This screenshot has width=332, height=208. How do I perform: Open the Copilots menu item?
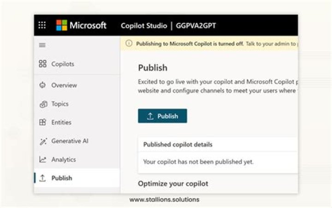pos(63,64)
